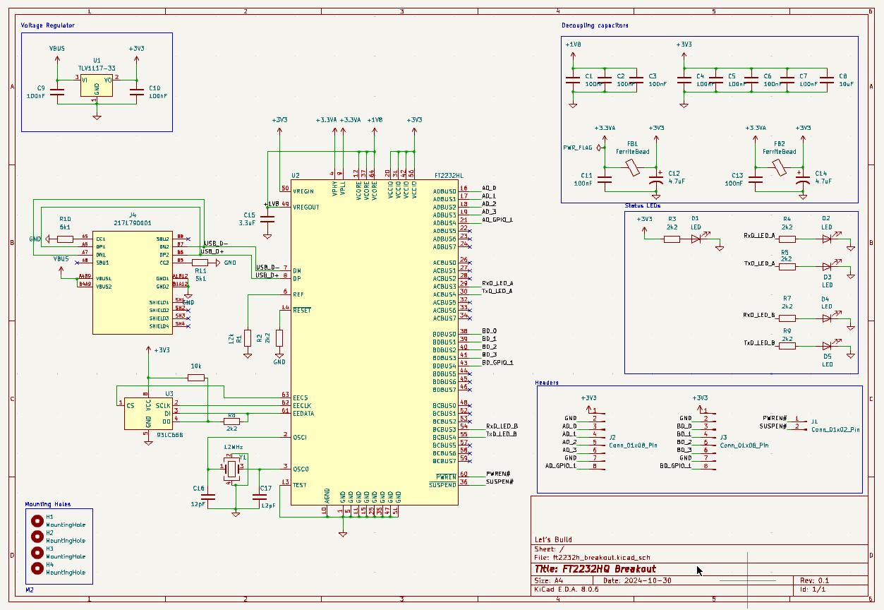Click the SUSPEND# label on header J1
Image resolution: width=884 pixels, height=610 pixels.
[774, 426]
